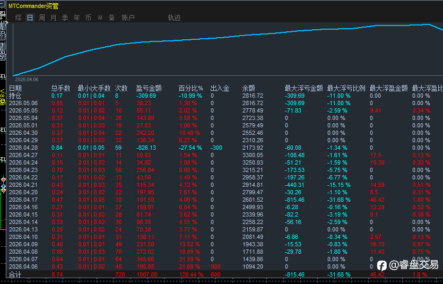
Task: Switch to the 季 quarterly tab
Action: [65, 18]
